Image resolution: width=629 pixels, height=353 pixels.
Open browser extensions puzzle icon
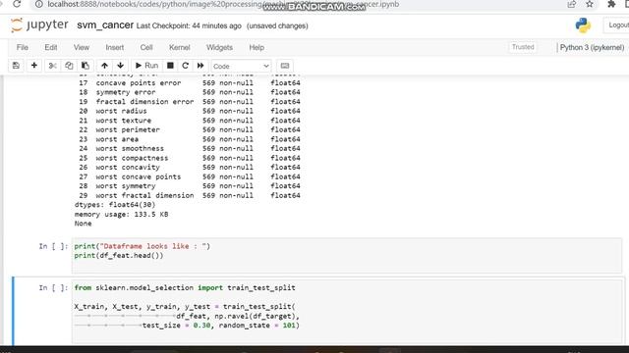click(x=611, y=4)
